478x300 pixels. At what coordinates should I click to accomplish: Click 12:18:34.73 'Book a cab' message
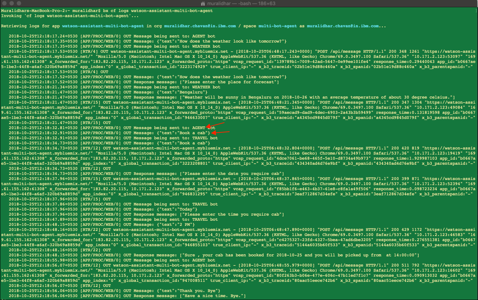[x=109, y=143]
